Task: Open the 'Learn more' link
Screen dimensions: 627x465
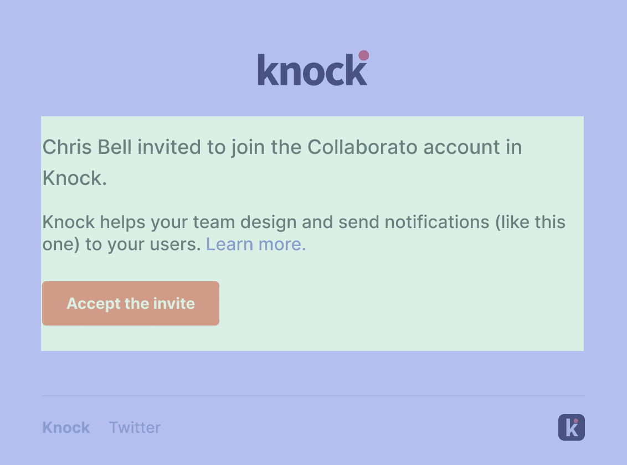Action: pos(255,244)
